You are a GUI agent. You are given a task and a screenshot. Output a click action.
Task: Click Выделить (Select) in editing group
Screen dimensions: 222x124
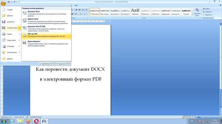(208, 15)
